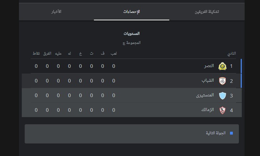This screenshot has height=156, width=260.
Task: Click the Al-Shabab white shield crest
Action: [x=222, y=81]
